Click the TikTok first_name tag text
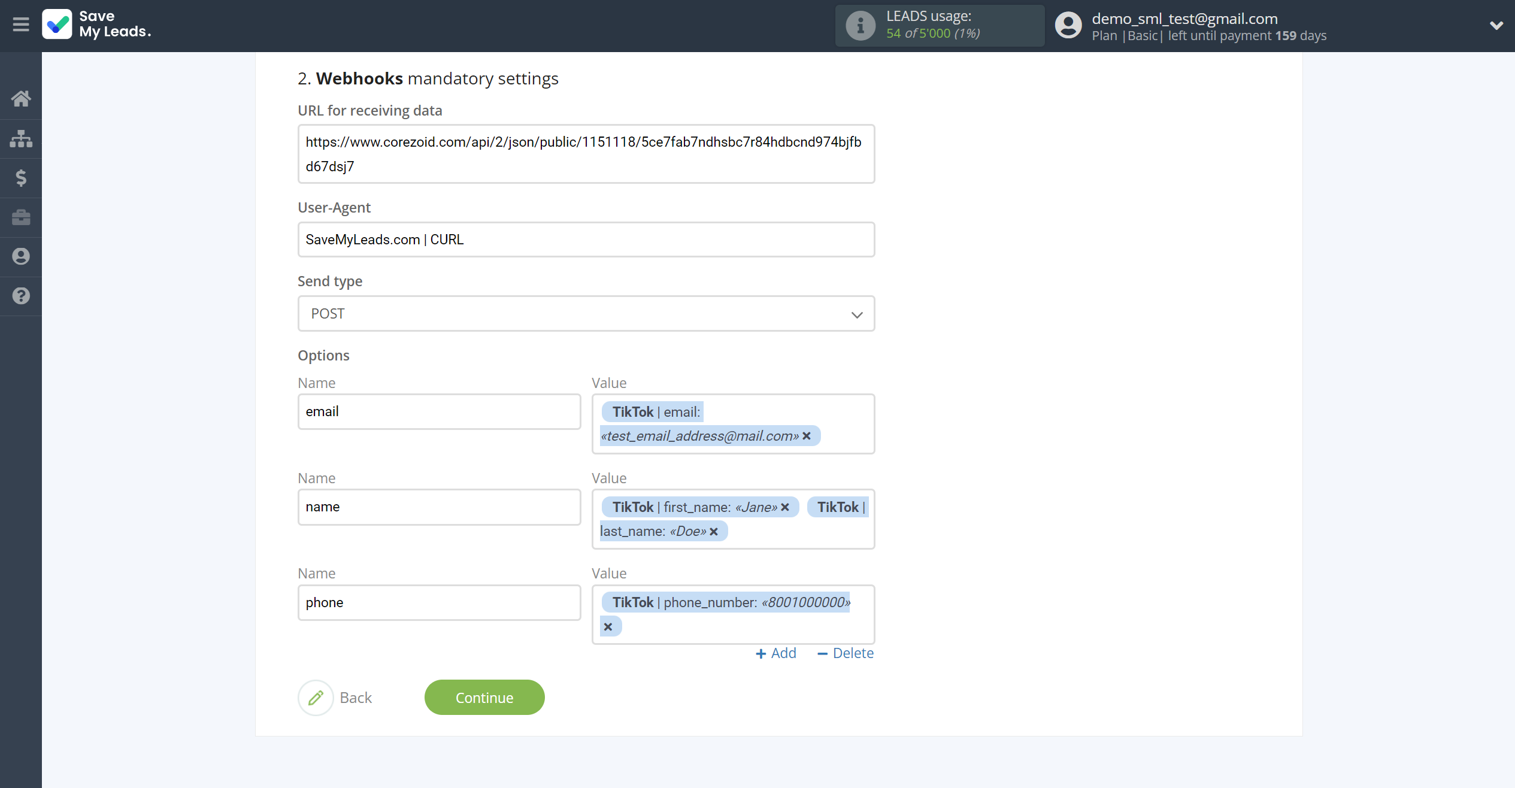This screenshot has width=1515, height=788. pyautogui.click(x=695, y=507)
